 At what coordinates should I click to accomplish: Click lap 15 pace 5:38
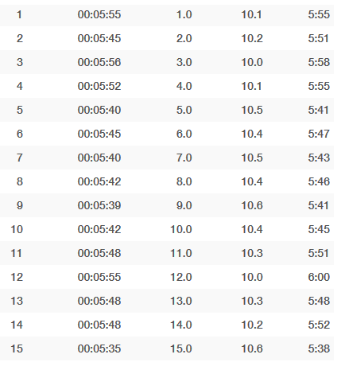(x=319, y=348)
